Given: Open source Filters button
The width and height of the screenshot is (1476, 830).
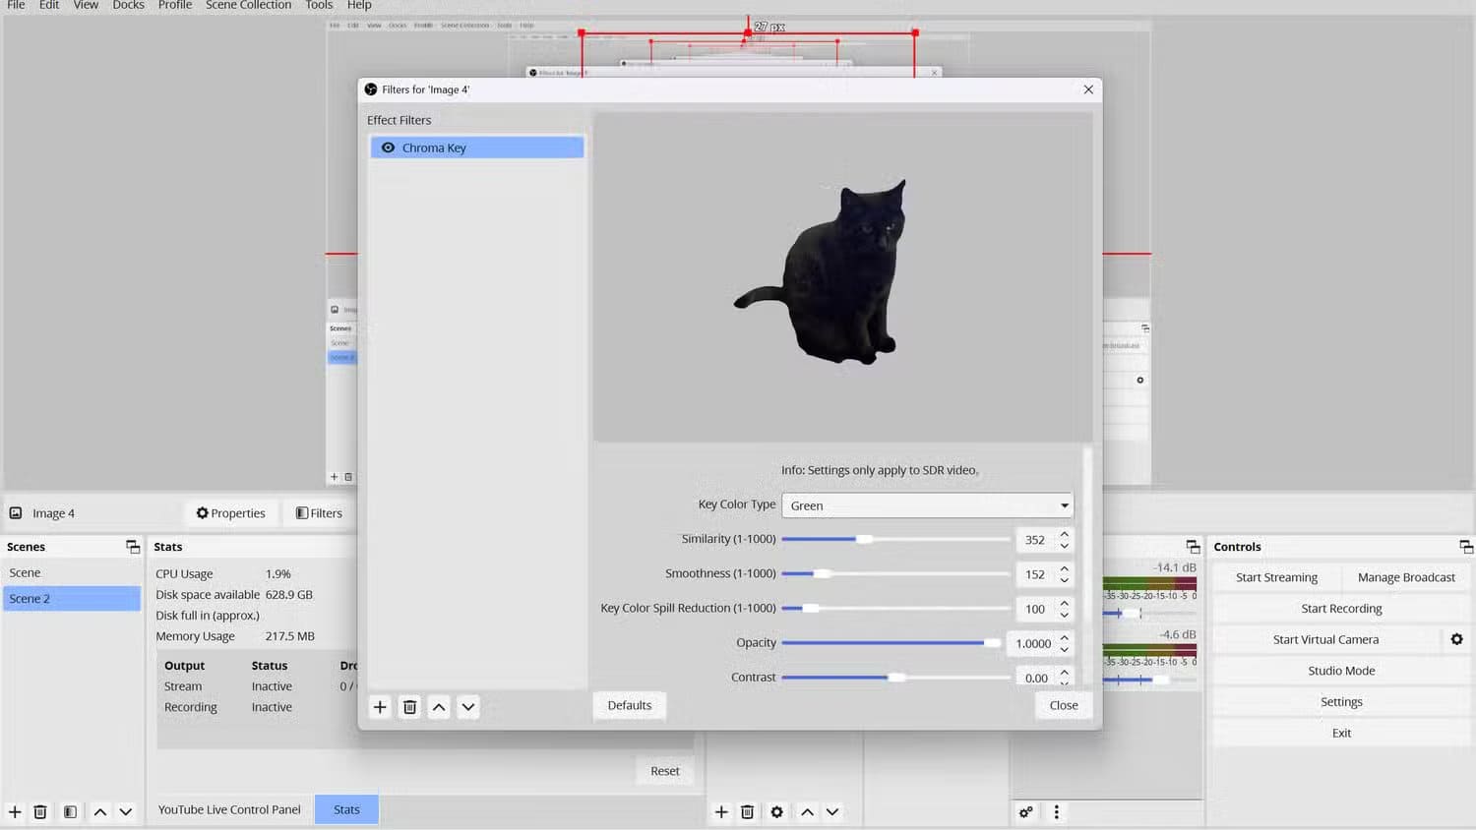Looking at the screenshot, I should [x=319, y=513].
